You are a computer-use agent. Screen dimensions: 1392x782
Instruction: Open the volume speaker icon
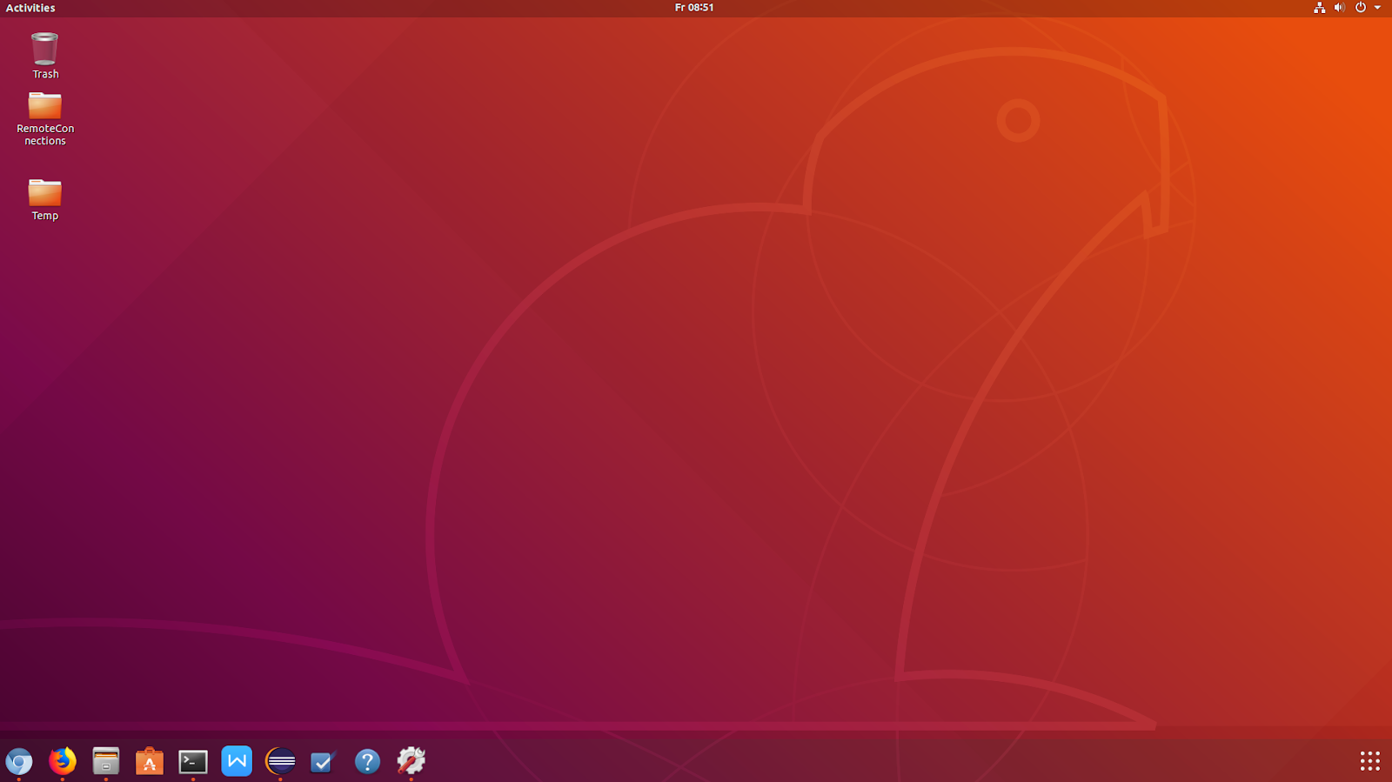[x=1340, y=8]
